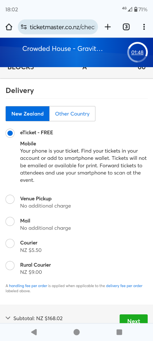This screenshot has width=153, height=341.
Task: Tap the Android recent apps square
Action: (x=119, y=332)
